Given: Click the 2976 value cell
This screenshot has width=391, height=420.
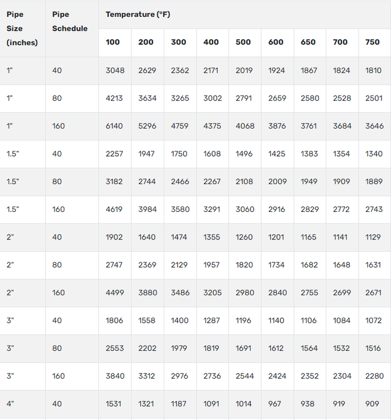Looking at the screenshot, I should click(179, 376).
